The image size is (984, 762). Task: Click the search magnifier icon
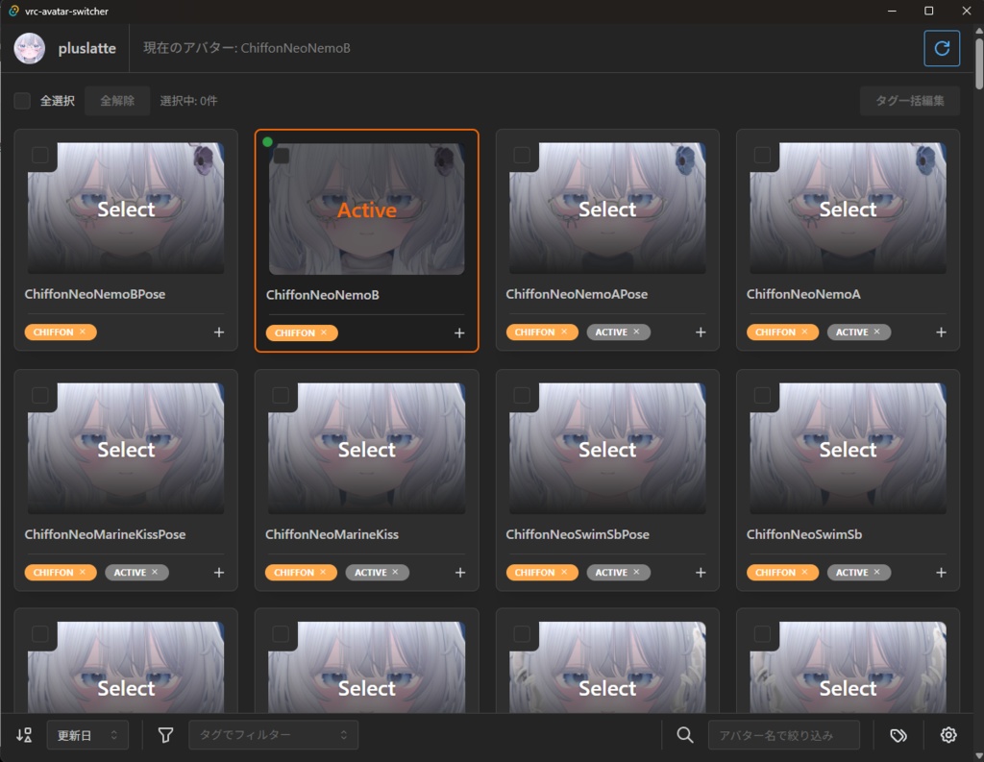pos(684,734)
